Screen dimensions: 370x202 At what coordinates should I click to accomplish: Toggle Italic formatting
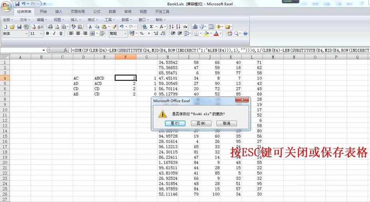coord(54,33)
